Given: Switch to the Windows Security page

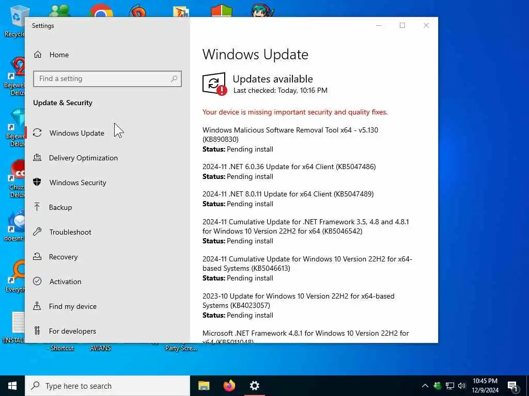Looking at the screenshot, I should point(77,183).
